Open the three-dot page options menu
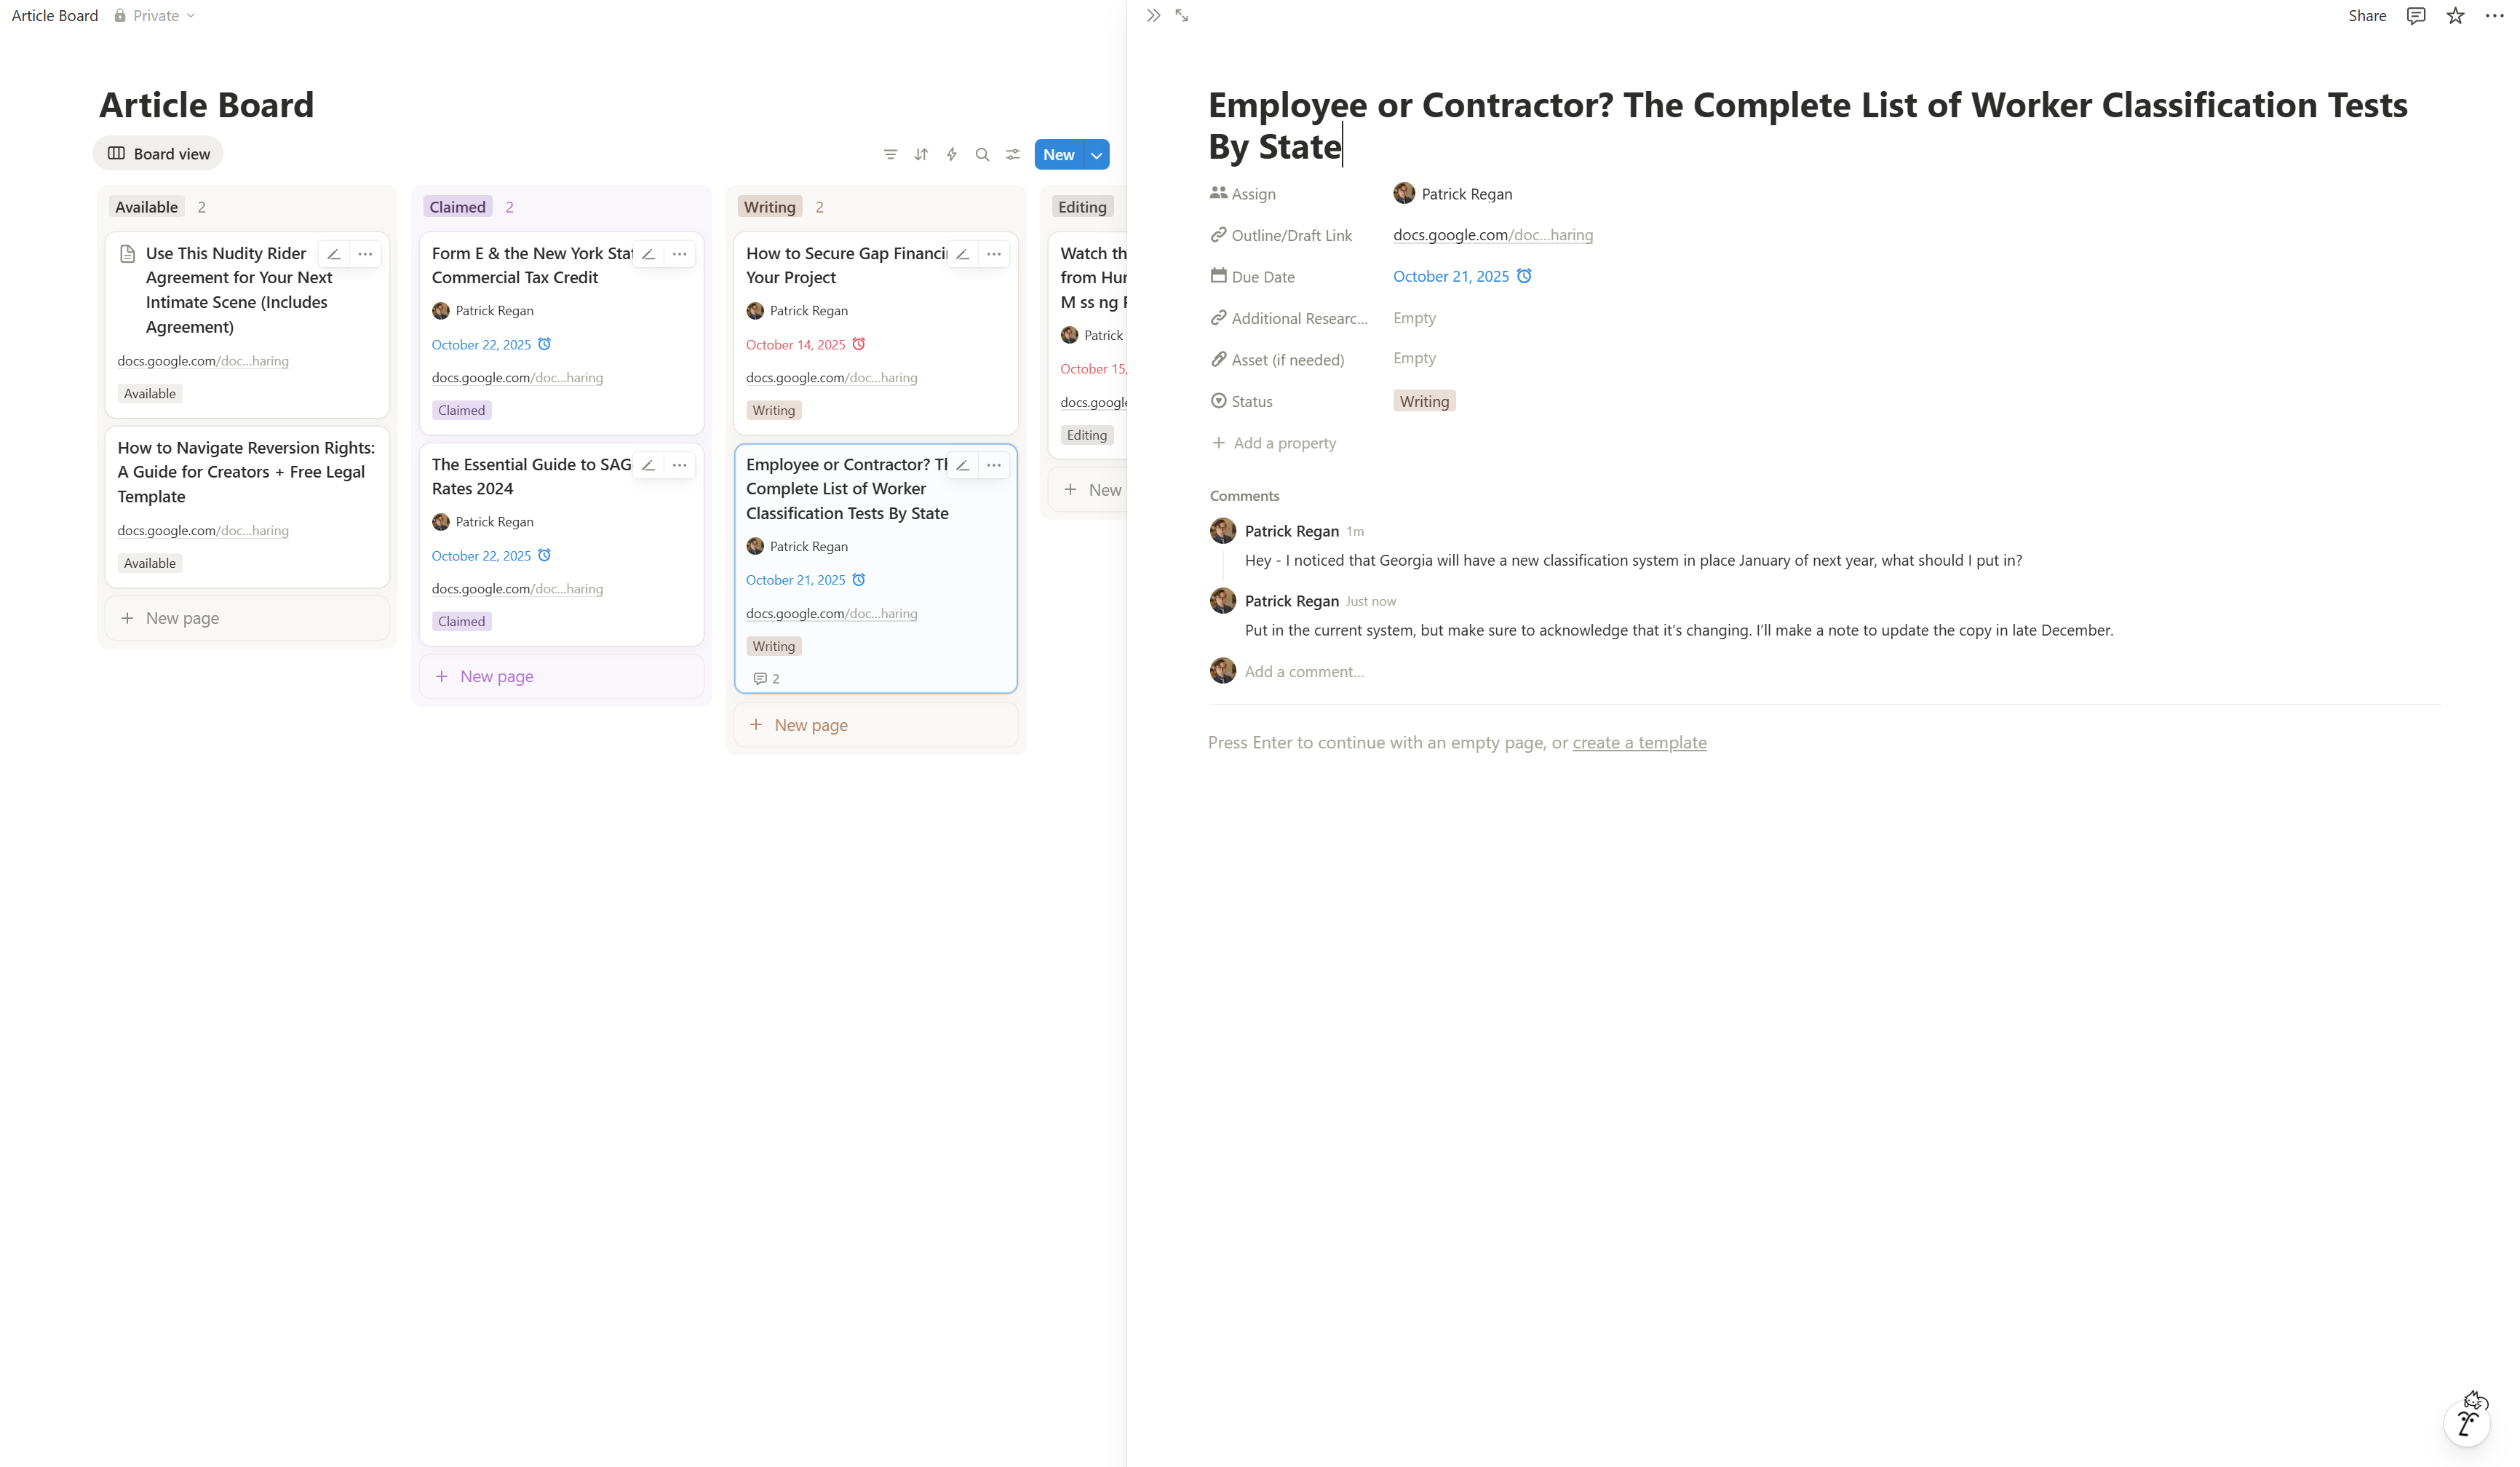The image size is (2520, 1467). [2494, 15]
